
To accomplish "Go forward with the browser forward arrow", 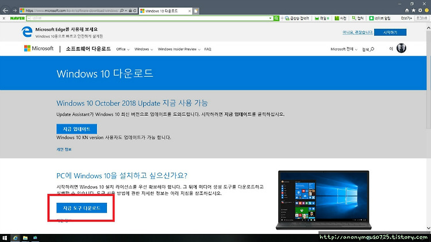I will click(x=14, y=10).
